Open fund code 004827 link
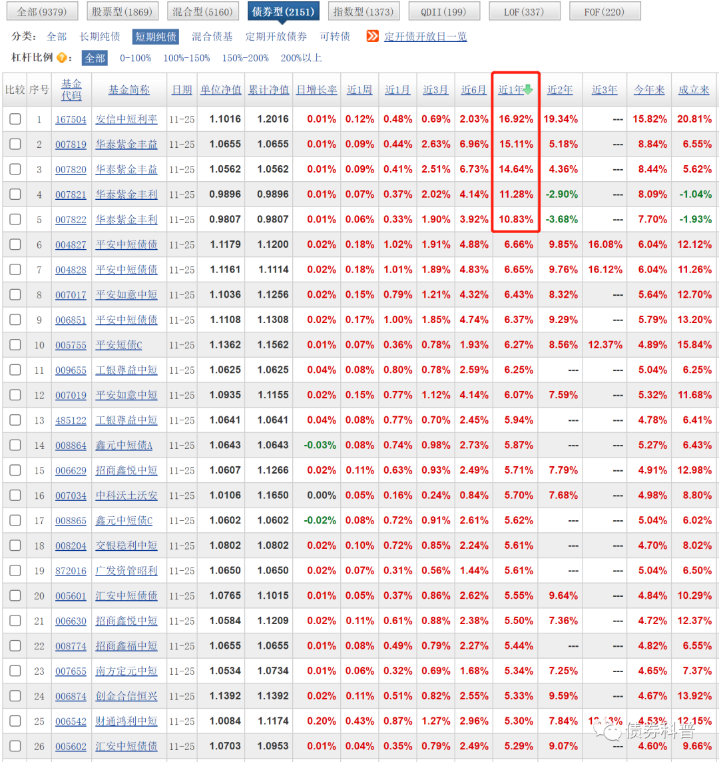 pyautogui.click(x=71, y=245)
